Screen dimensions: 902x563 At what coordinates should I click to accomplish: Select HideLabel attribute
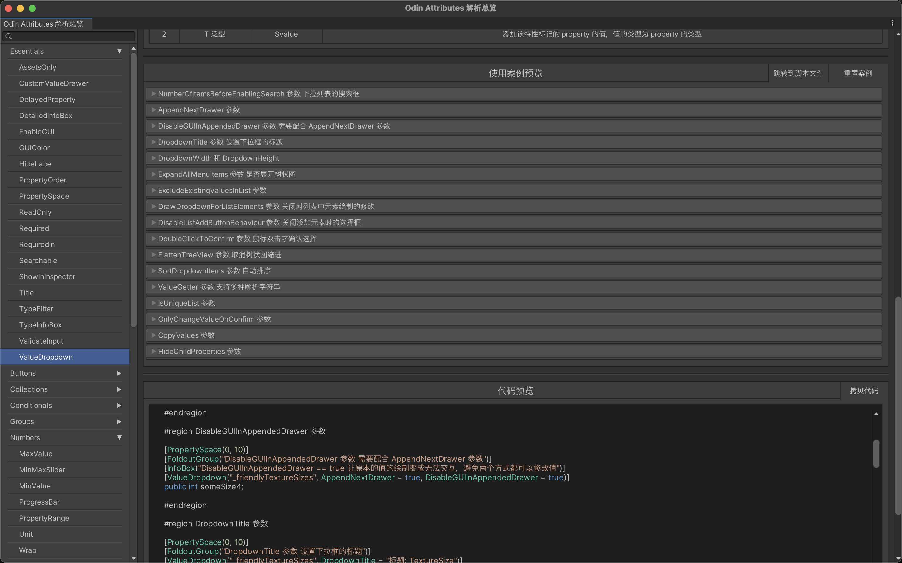click(65, 164)
